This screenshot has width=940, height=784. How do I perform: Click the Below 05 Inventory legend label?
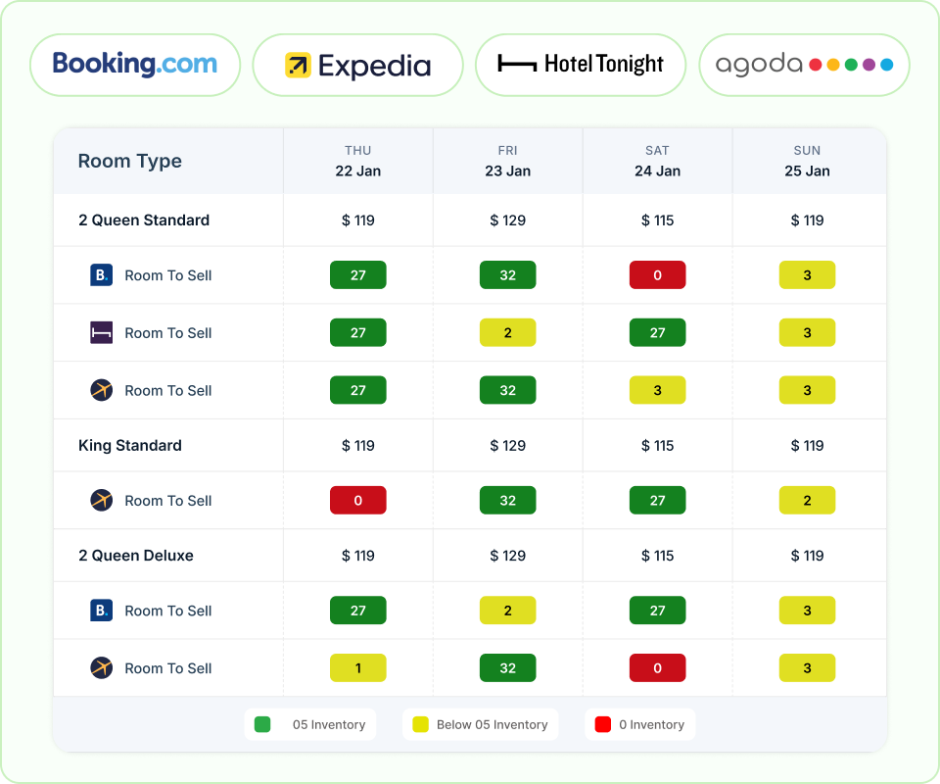(493, 724)
